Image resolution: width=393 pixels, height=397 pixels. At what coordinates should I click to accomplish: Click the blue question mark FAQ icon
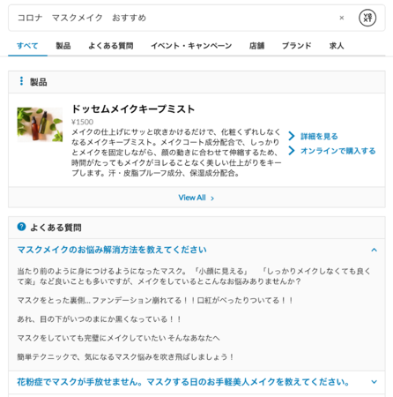click(21, 227)
